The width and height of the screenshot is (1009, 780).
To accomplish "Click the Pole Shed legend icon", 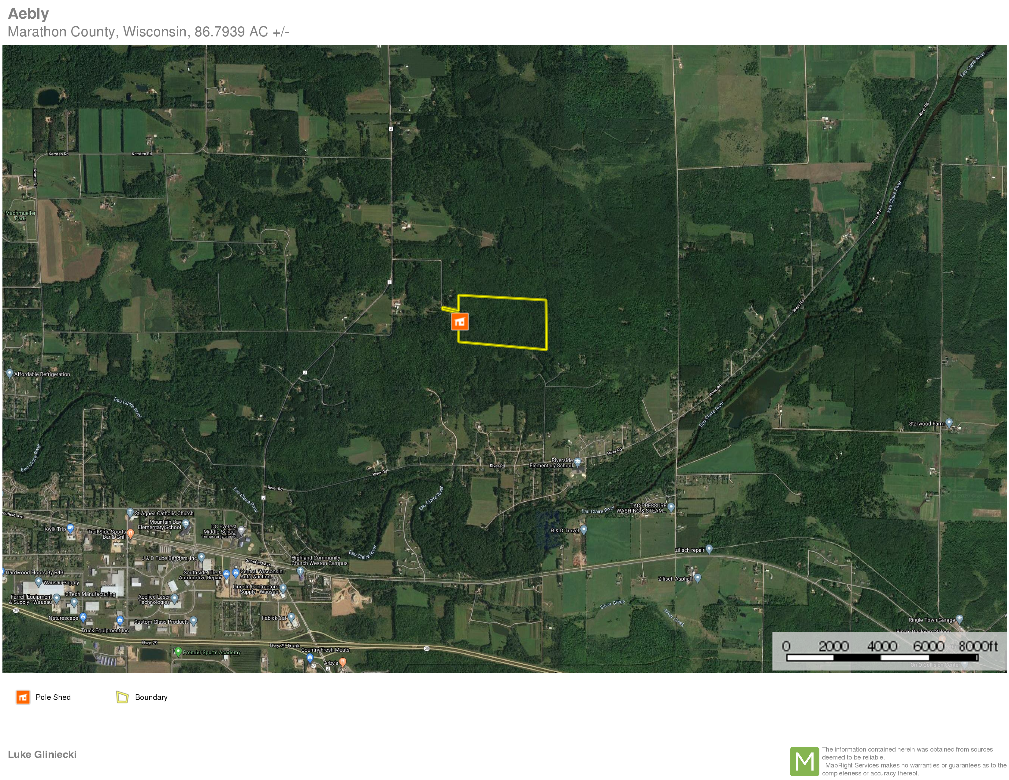I will click(23, 697).
